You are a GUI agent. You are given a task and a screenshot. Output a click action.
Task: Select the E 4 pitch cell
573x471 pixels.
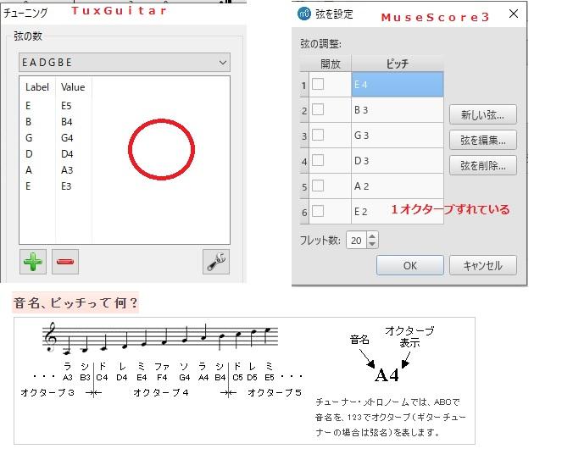398,85
